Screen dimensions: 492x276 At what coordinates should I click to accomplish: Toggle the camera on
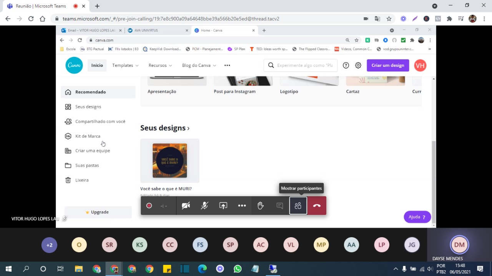[x=186, y=206]
